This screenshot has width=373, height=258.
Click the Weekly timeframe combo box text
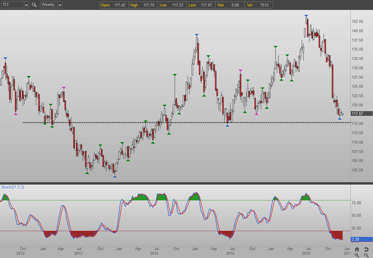(48, 5)
